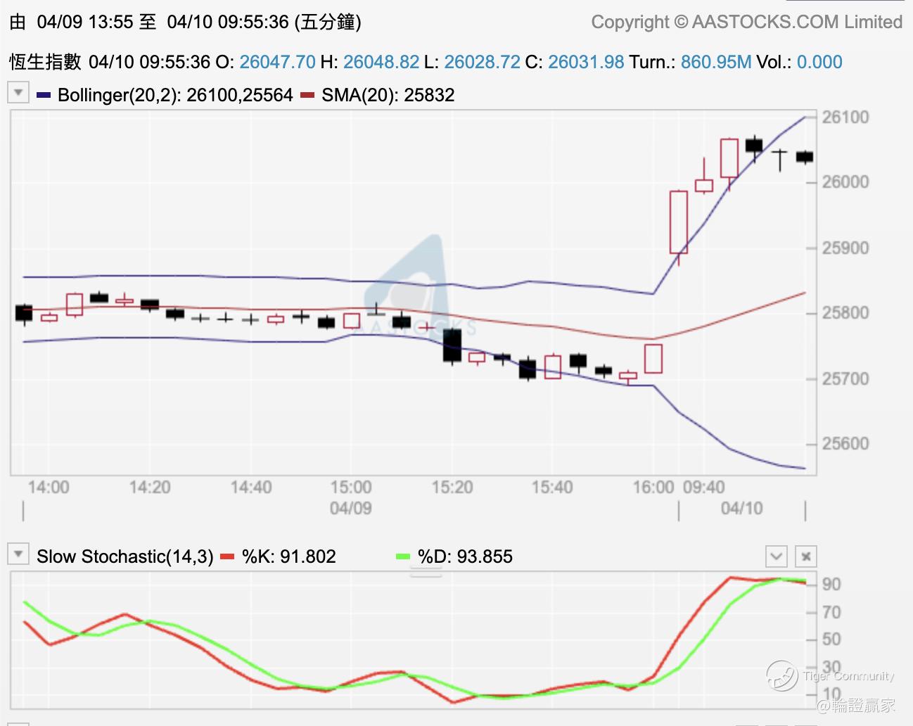Image resolution: width=913 pixels, height=726 pixels.
Task: Click the "26100" price axis label
Action: pyautogui.click(x=845, y=117)
